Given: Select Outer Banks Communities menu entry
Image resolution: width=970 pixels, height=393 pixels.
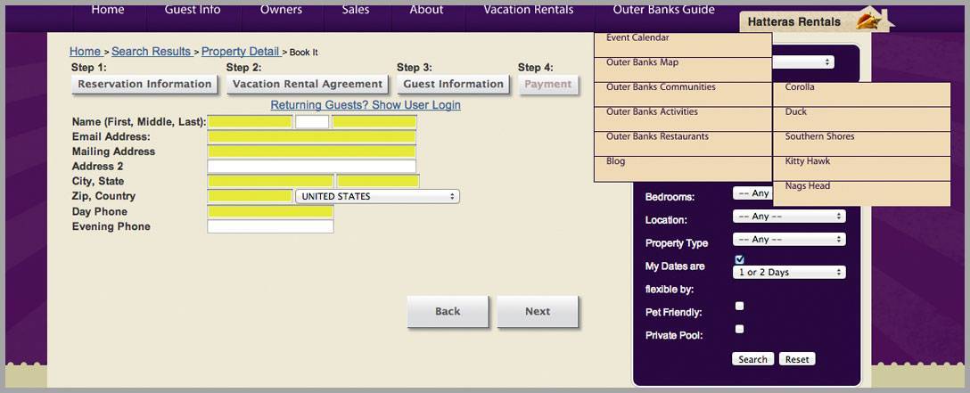Looking at the screenshot, I should click(x=683, y=94).
